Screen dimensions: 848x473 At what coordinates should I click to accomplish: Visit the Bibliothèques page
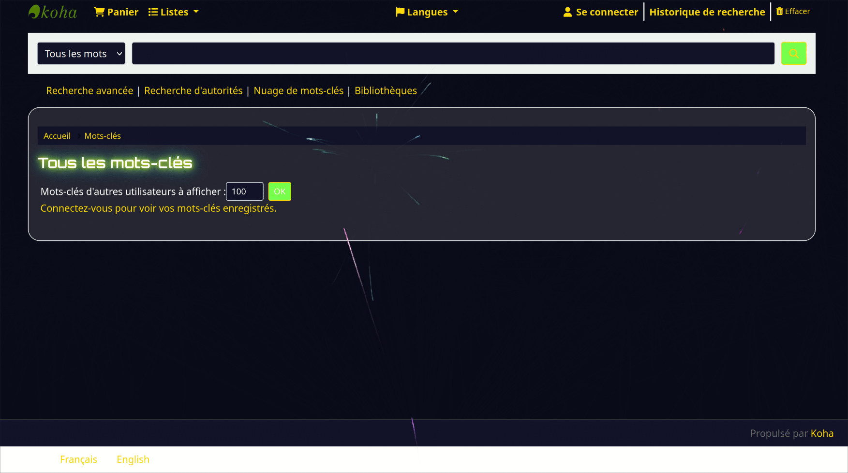click(386, 91)
